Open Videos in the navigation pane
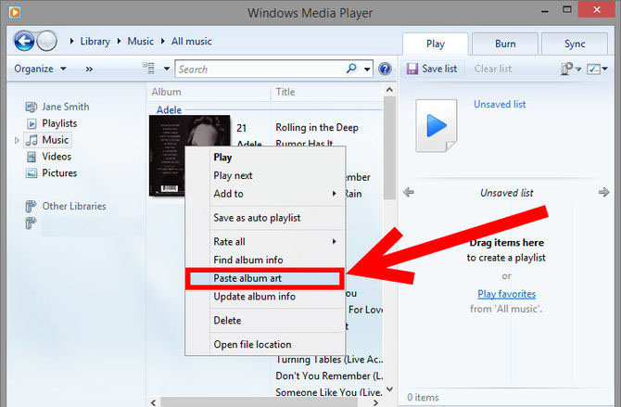621x407 pixels. 49,157
